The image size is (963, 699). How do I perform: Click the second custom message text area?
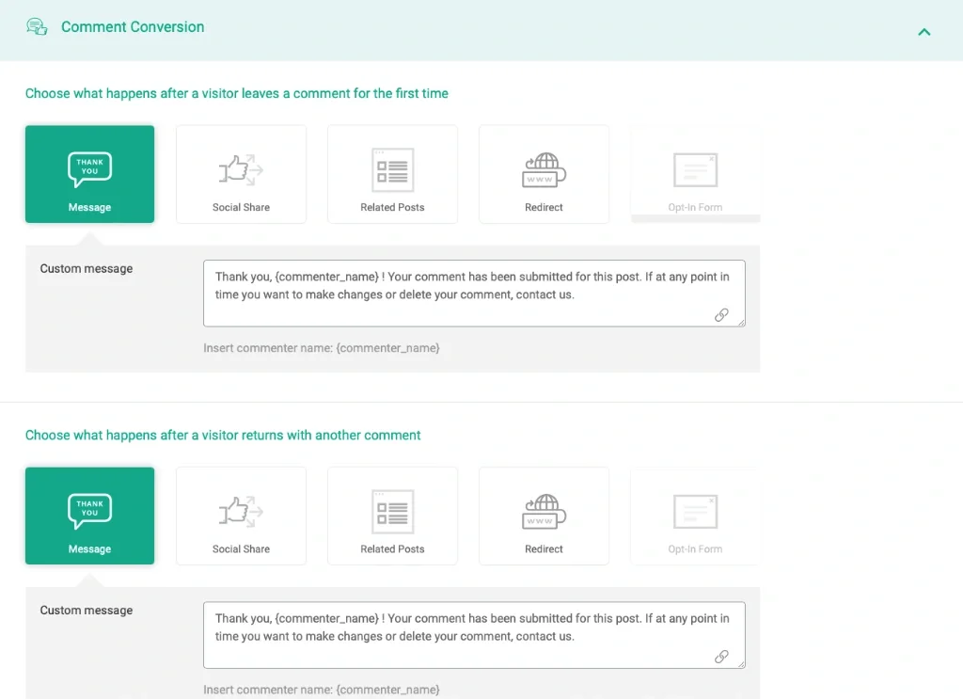click(461, 634)
